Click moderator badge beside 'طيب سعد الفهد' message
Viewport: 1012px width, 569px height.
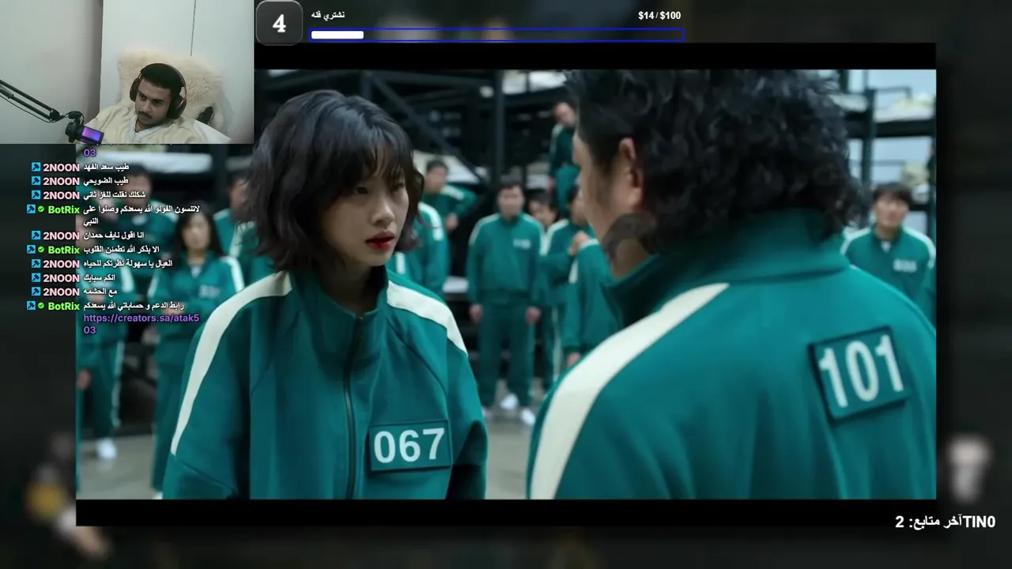pos(36,167)
